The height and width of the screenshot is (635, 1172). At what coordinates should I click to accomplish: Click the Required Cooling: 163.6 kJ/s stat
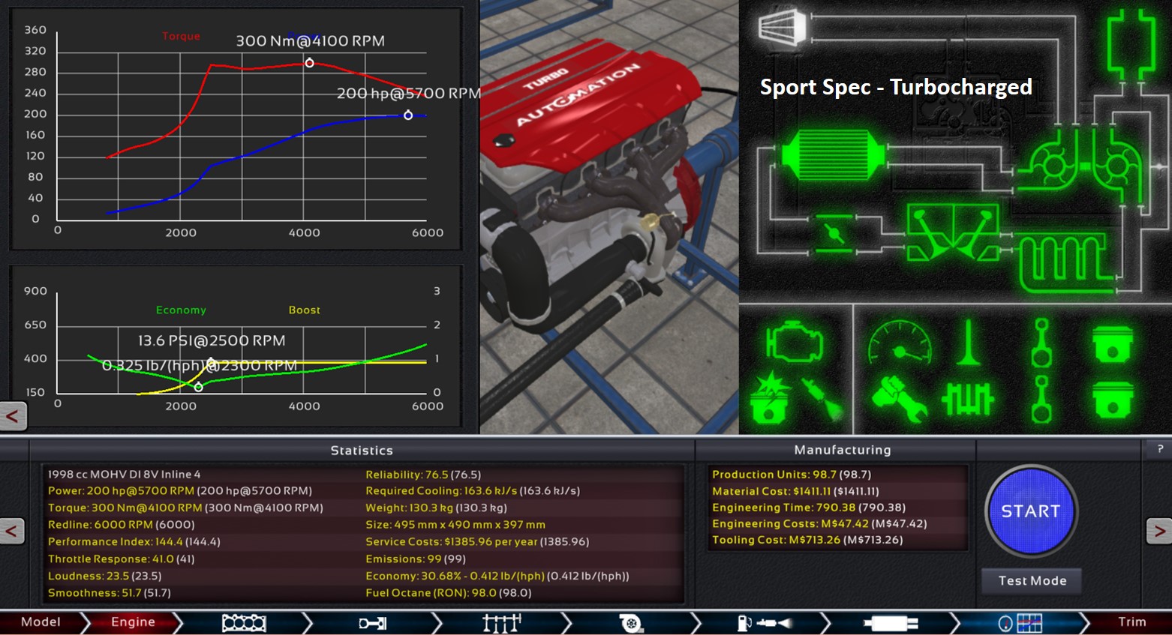click(473, 491)
